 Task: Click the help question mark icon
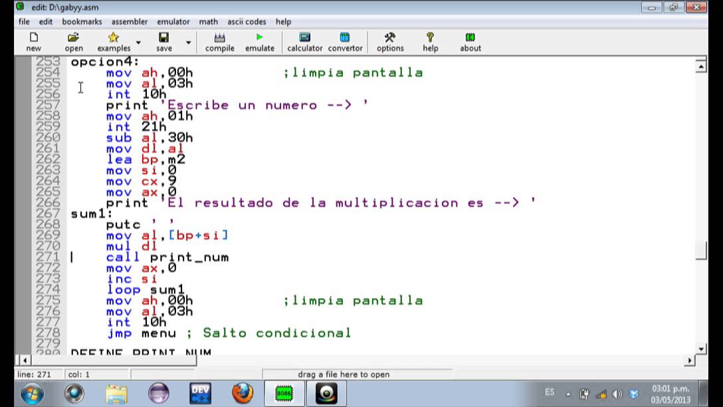coord(430,41)
